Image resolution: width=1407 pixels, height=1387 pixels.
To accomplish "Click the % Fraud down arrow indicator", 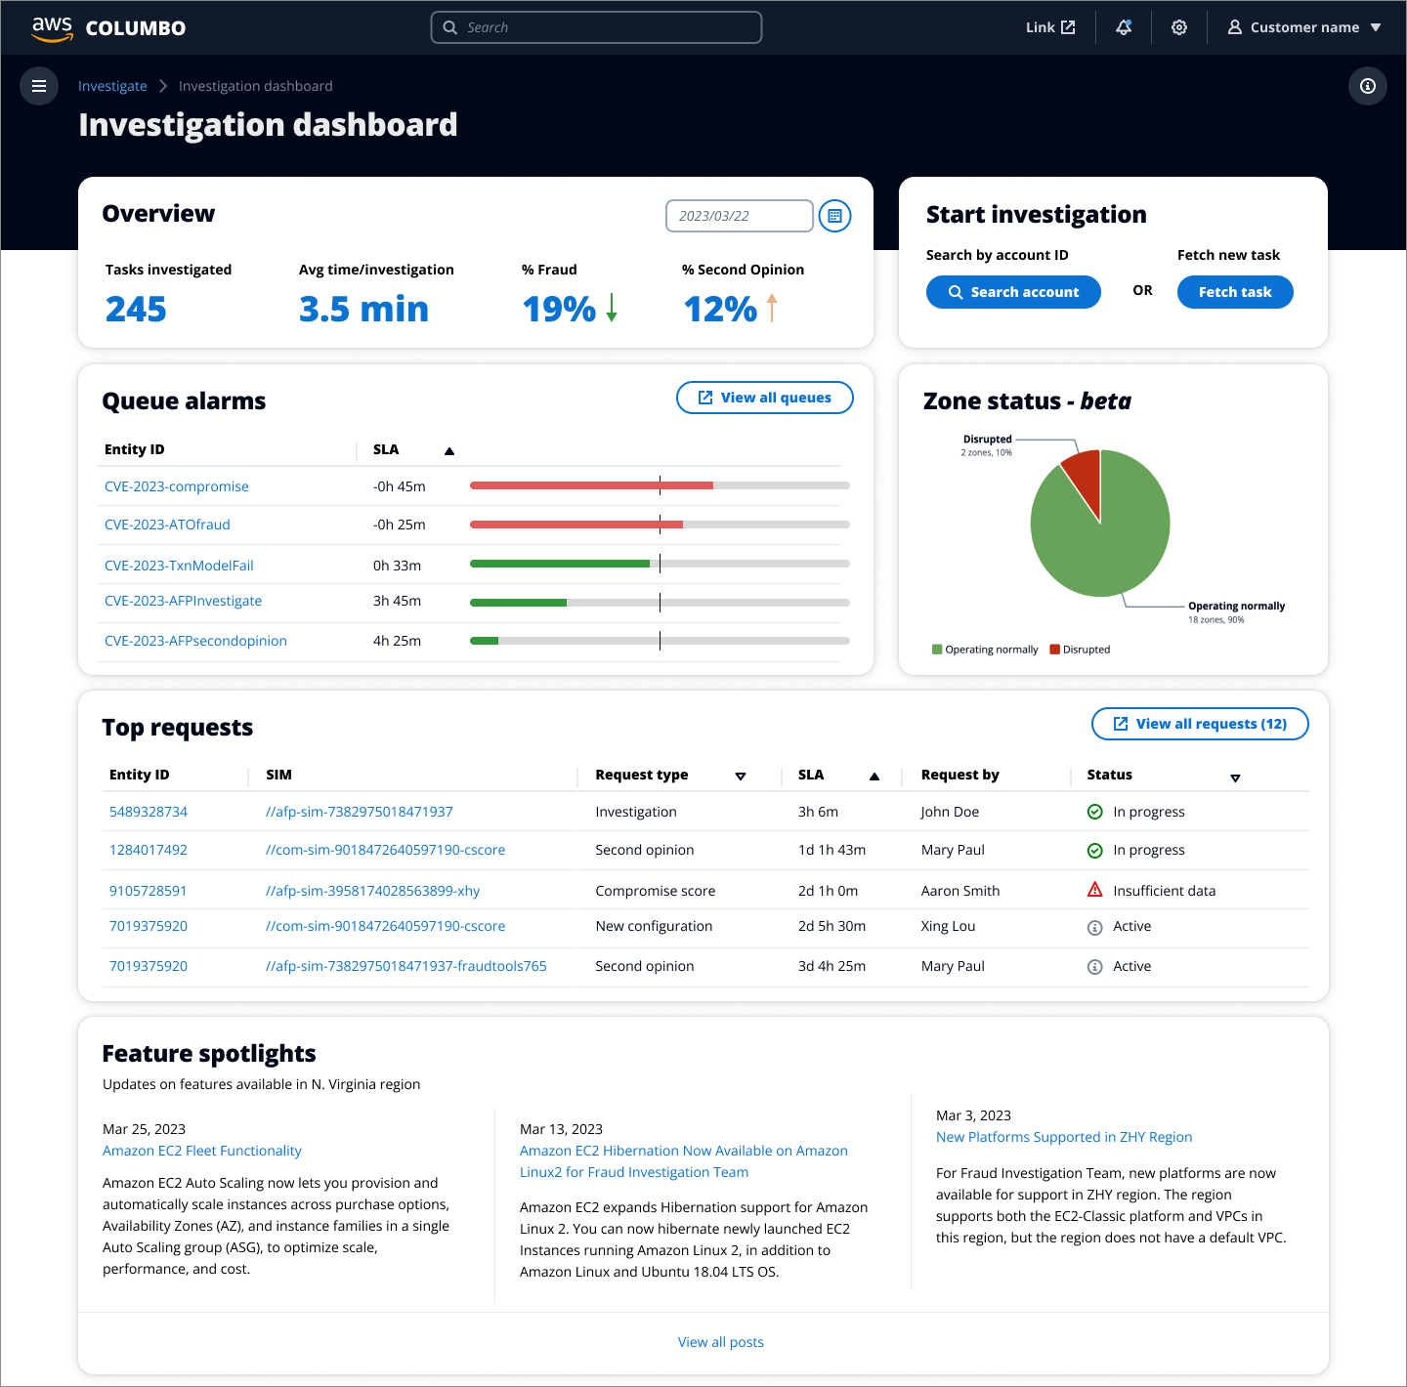I will 612,308.
